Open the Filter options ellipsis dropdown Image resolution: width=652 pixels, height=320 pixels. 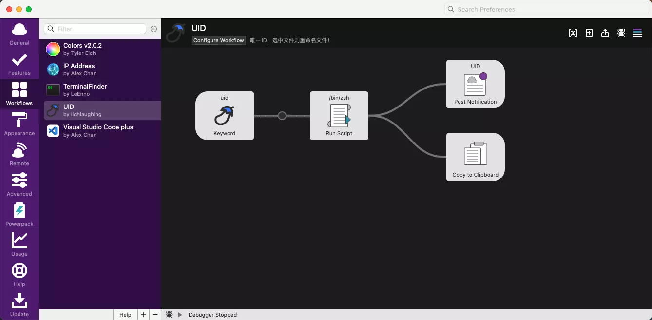(153, 29)
